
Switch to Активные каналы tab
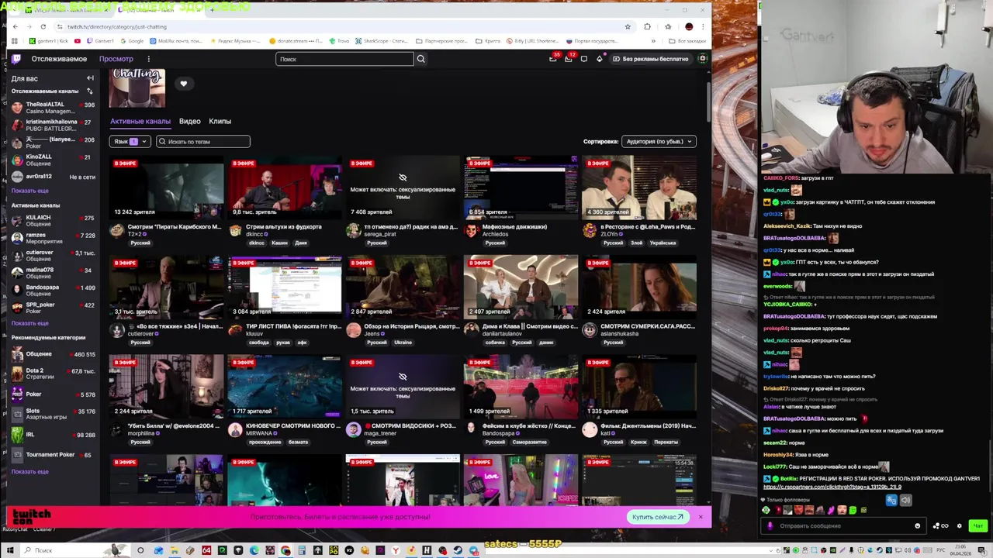(x=140, y=122)
